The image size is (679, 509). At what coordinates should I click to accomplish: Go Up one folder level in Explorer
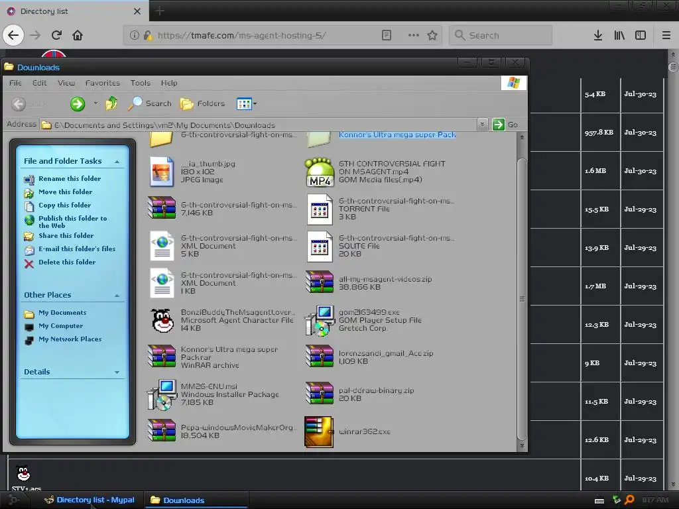coord(111,103)
